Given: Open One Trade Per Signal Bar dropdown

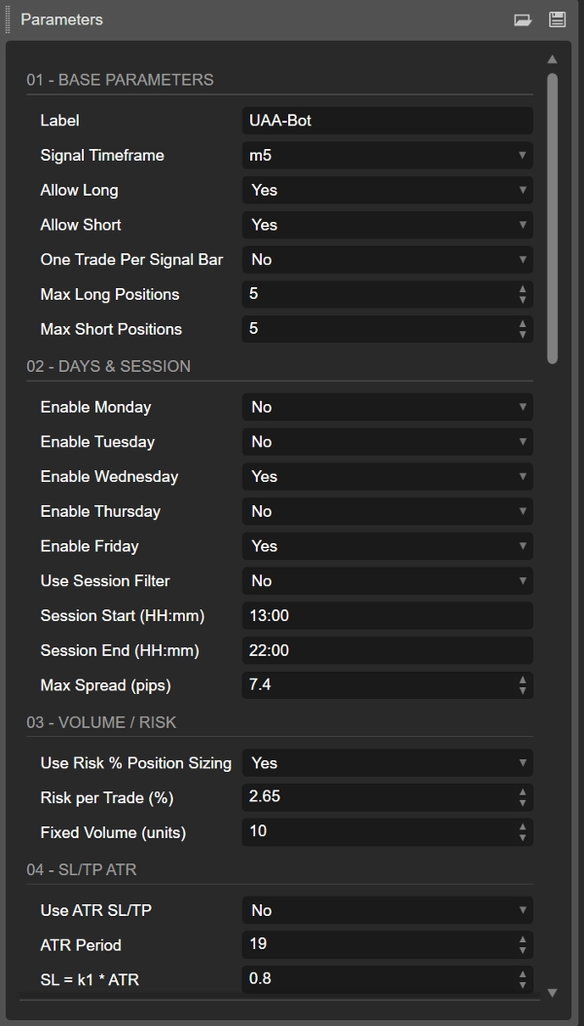Looking at the screenshot, I should coord(386,260).
